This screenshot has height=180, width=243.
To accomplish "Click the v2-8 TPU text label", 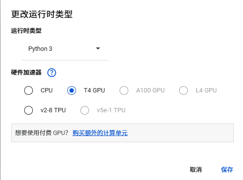I will coord(53,110).
